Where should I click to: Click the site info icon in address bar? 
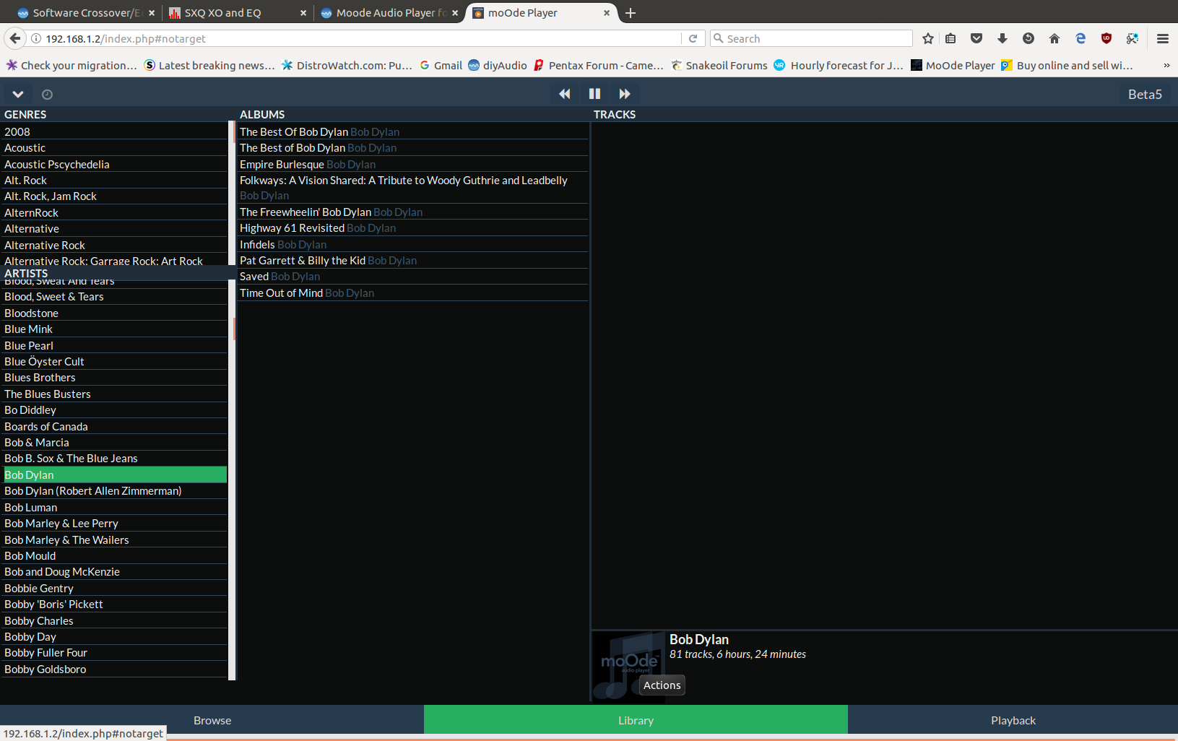35,38
